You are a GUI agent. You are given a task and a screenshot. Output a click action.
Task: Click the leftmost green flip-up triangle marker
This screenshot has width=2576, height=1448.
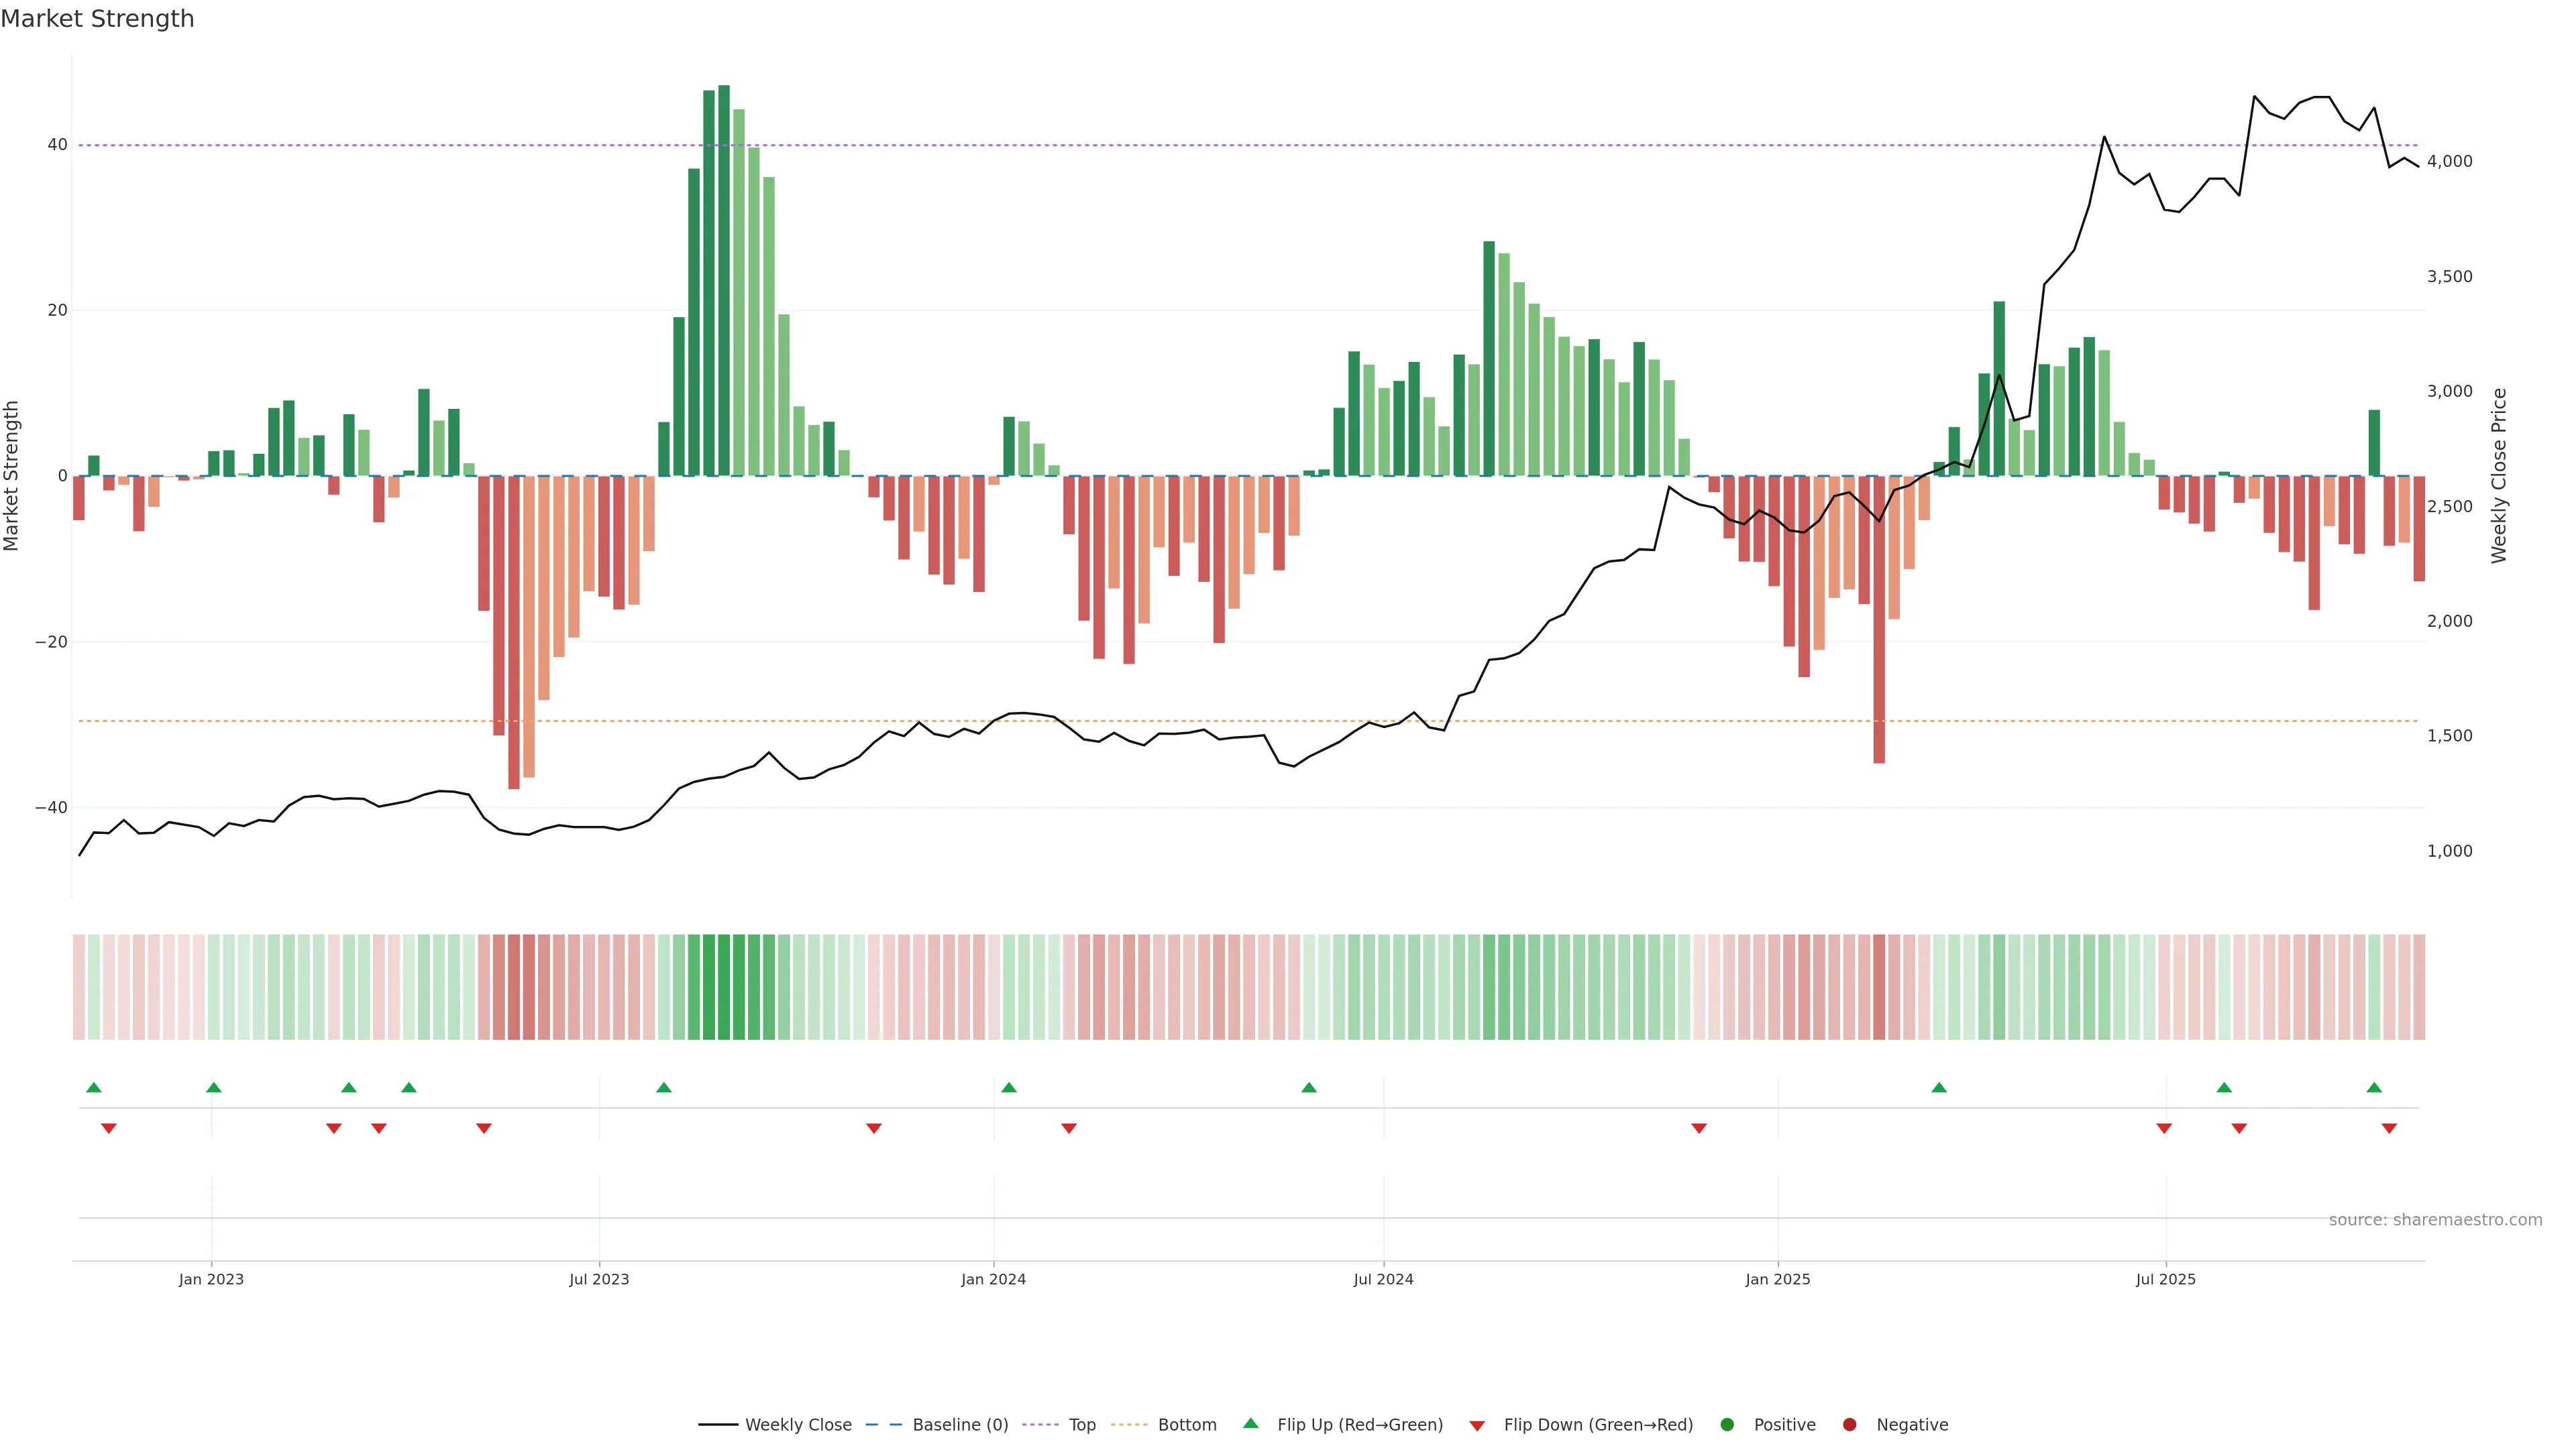point(94,1087)
